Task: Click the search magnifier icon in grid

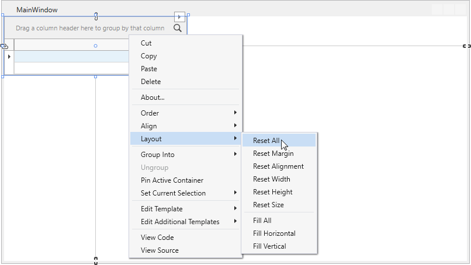Action: coord(178,28)
